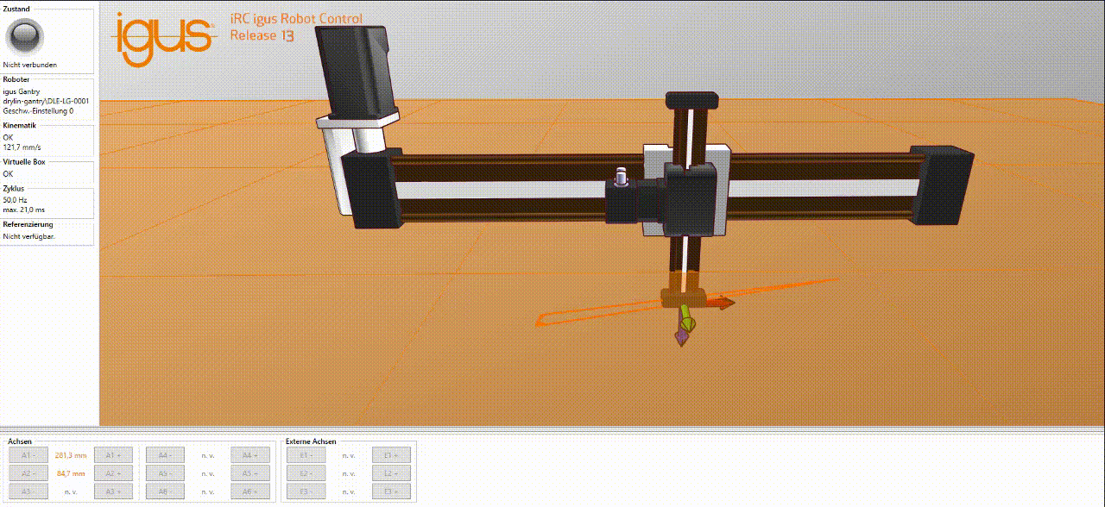Select the tilted motor on gantry's left end
This screenshot has width=1105, height=507.
click(x=357, y=71)
